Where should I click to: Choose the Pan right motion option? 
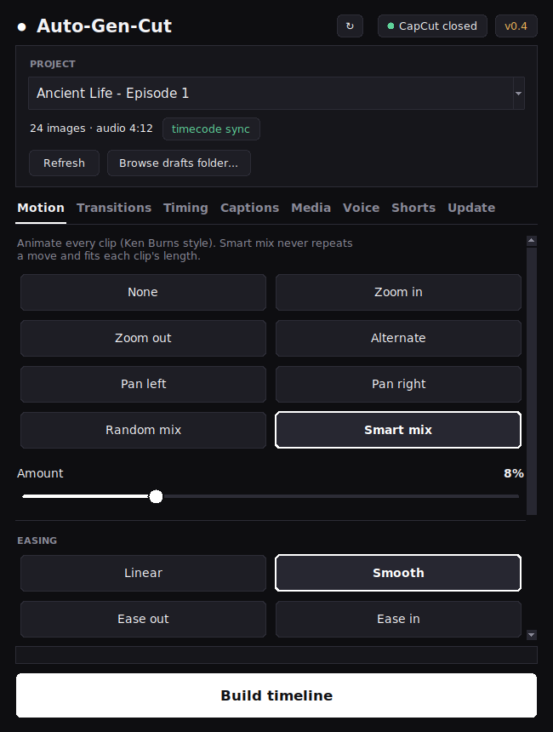pos(398,384)
